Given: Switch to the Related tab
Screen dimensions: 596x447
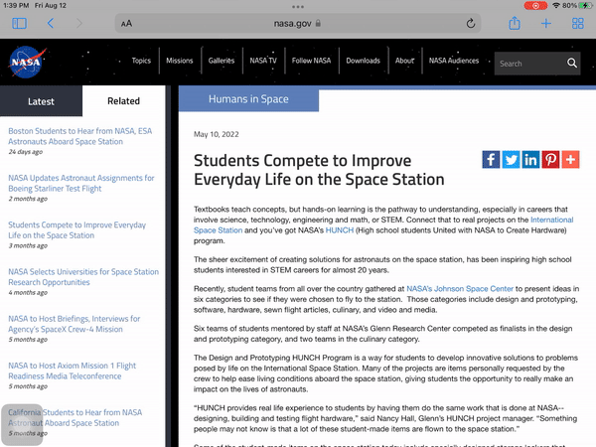Looking at the screenshot, I should click(123, 100).
